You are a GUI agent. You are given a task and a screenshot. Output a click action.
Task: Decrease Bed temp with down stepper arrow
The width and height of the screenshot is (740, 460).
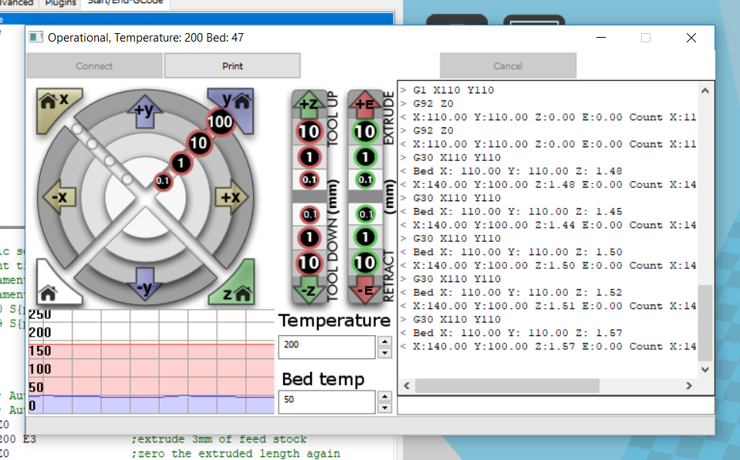[384, 408]
